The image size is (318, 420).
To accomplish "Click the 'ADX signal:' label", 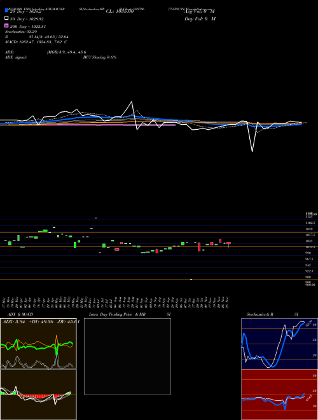I will point(16,57).
